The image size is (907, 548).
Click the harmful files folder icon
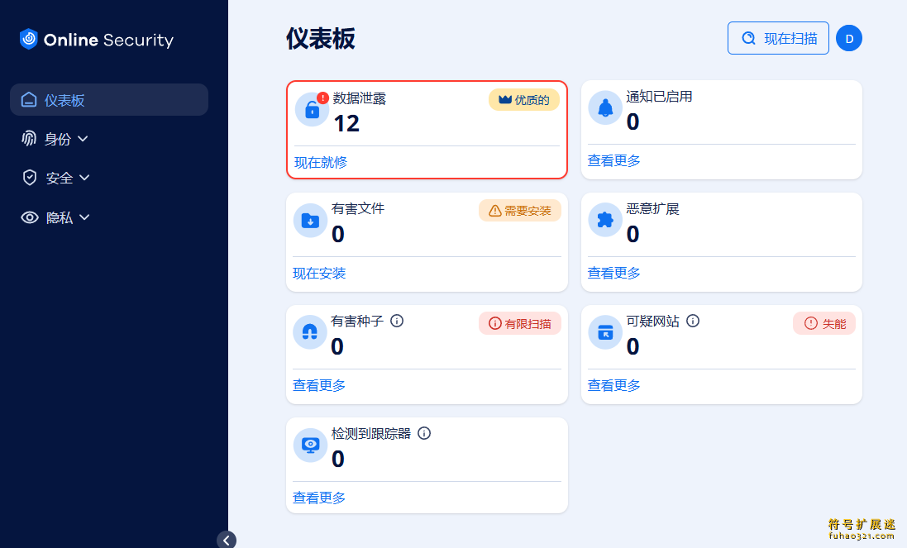tap(310, 220)
